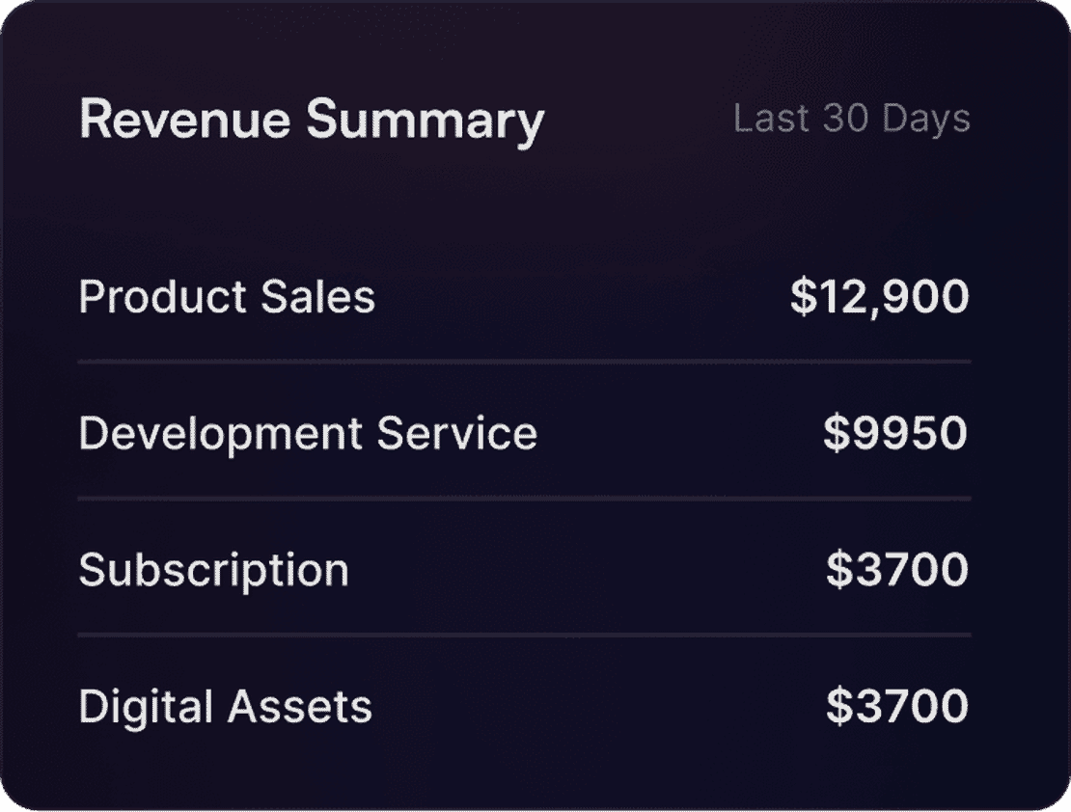Image resolution: width=1071 pixels, height=812 pixels.
Task: Open the Digital Assets label
Action: (225, 707)
